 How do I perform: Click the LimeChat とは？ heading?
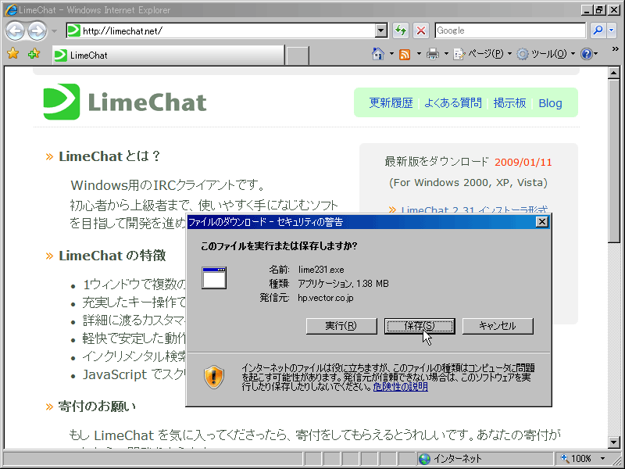(109, 156)
